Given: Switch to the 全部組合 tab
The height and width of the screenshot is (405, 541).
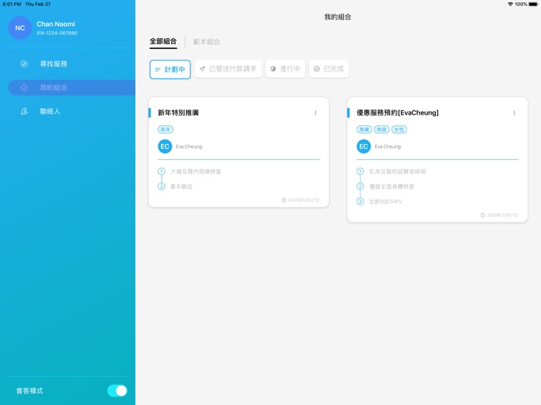Looking at the screenshot, I should (163, 41).
